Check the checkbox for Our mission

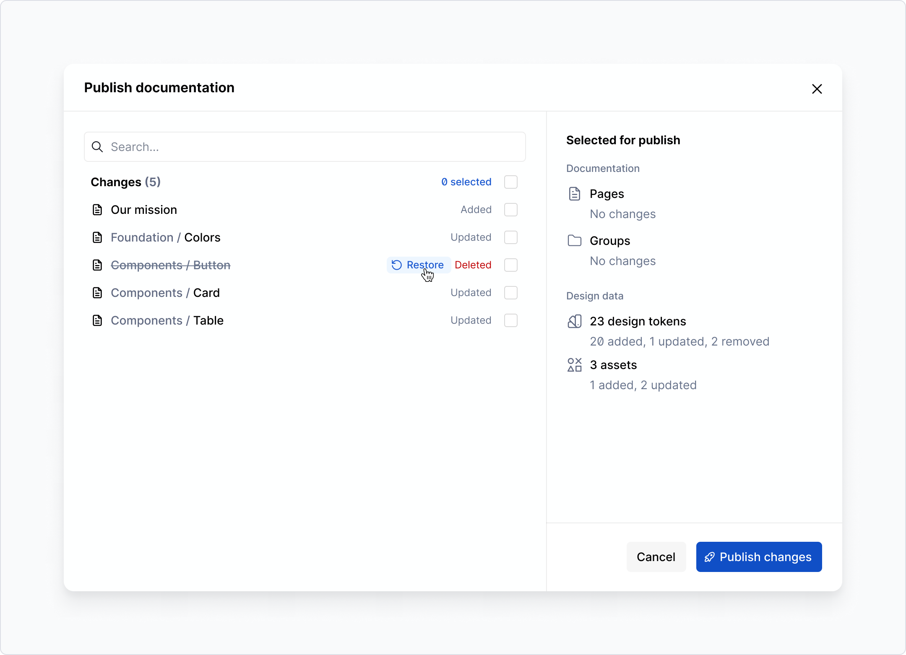coord(510,209)
